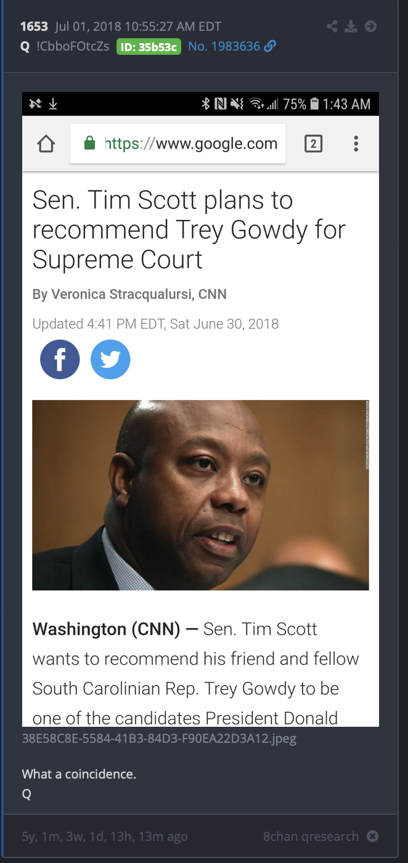
Task: Open the browser tab switcher showing 2
Action: pos(313,144)
